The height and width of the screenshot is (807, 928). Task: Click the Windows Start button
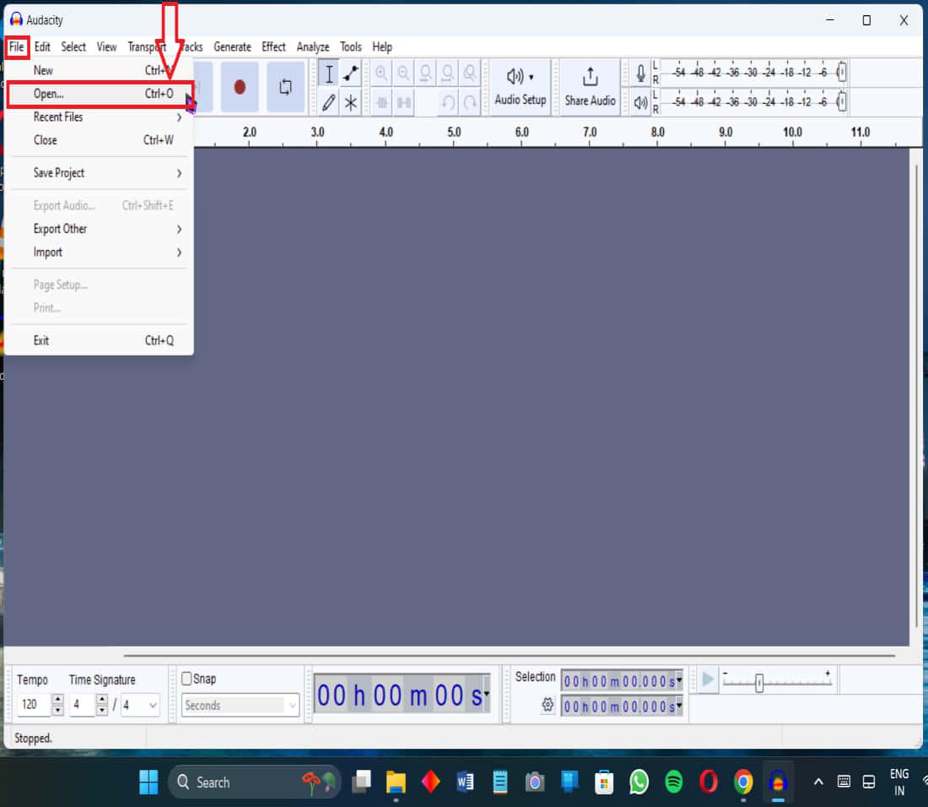click(x=148, y=782)
